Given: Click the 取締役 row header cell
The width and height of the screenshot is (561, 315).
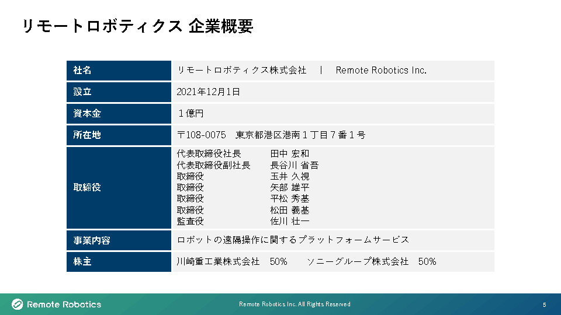Looking at the screenshot, I should point(119,187).
